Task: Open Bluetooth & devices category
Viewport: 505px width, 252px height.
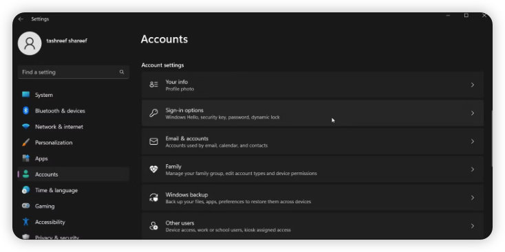Action: pos(74,111)
